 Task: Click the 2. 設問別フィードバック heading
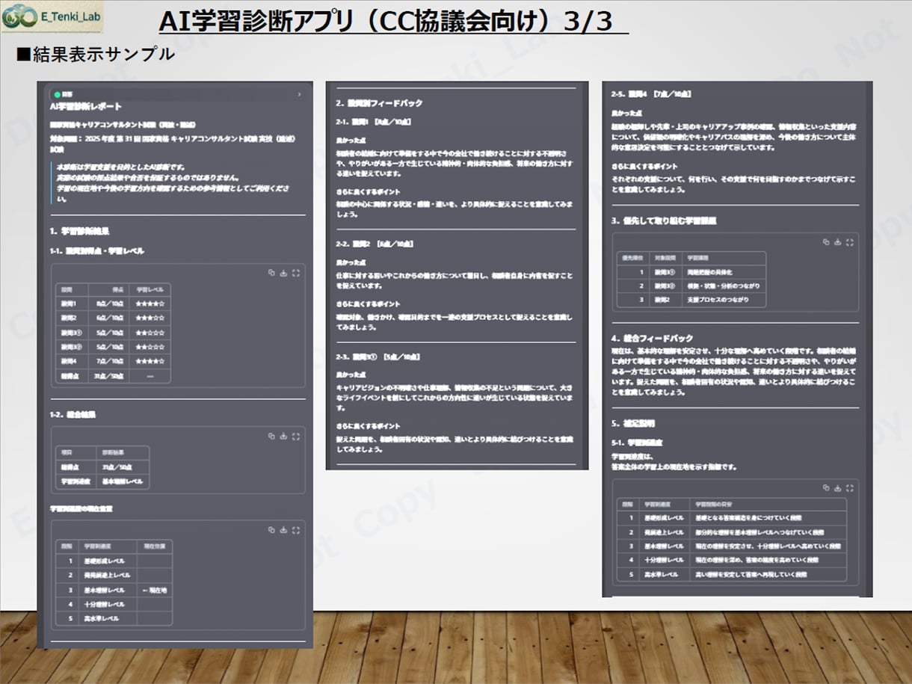pyautogui.click(x=379, y=103)
